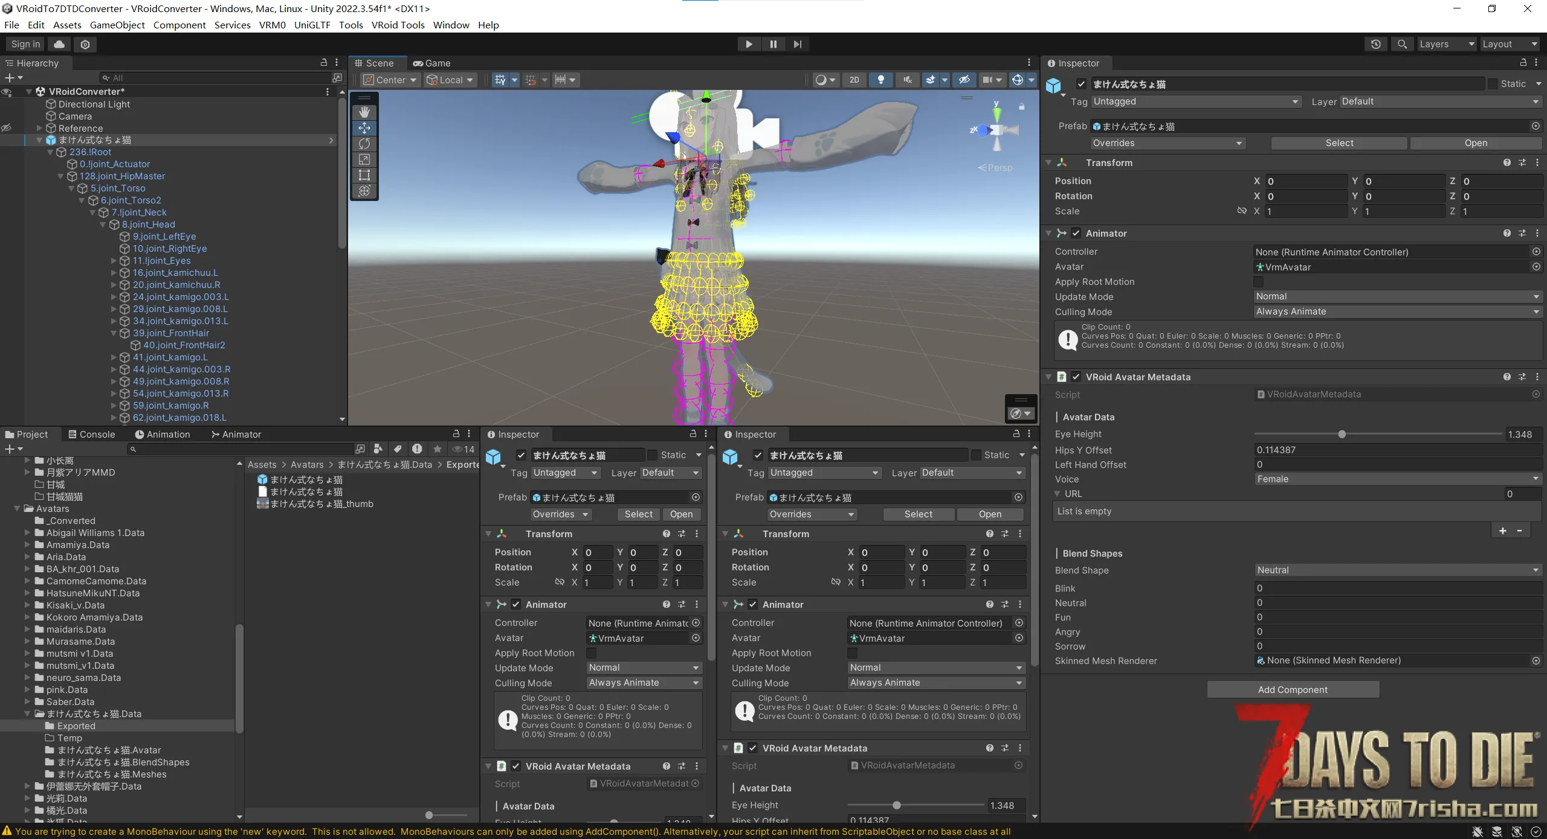Collapse the 8.joint_Head tree node
Image resolution: width=1547 pixels, height=839 pixels.
coord(103,225)
